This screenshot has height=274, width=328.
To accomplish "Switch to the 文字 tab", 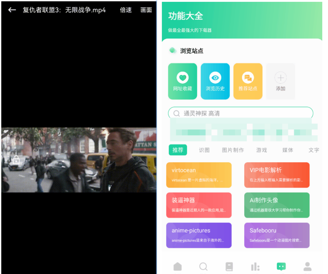I will point(314,150).
